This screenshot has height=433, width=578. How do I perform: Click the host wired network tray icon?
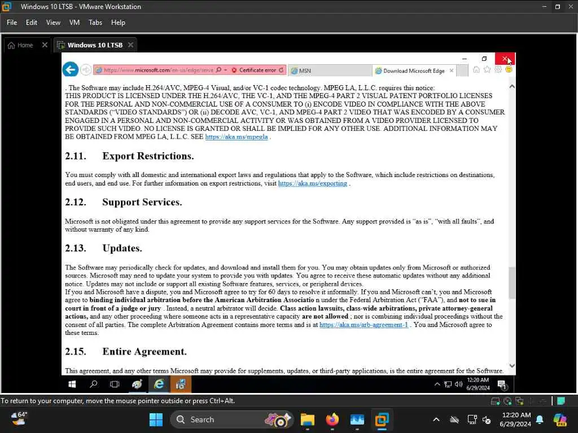coord(472,419)
